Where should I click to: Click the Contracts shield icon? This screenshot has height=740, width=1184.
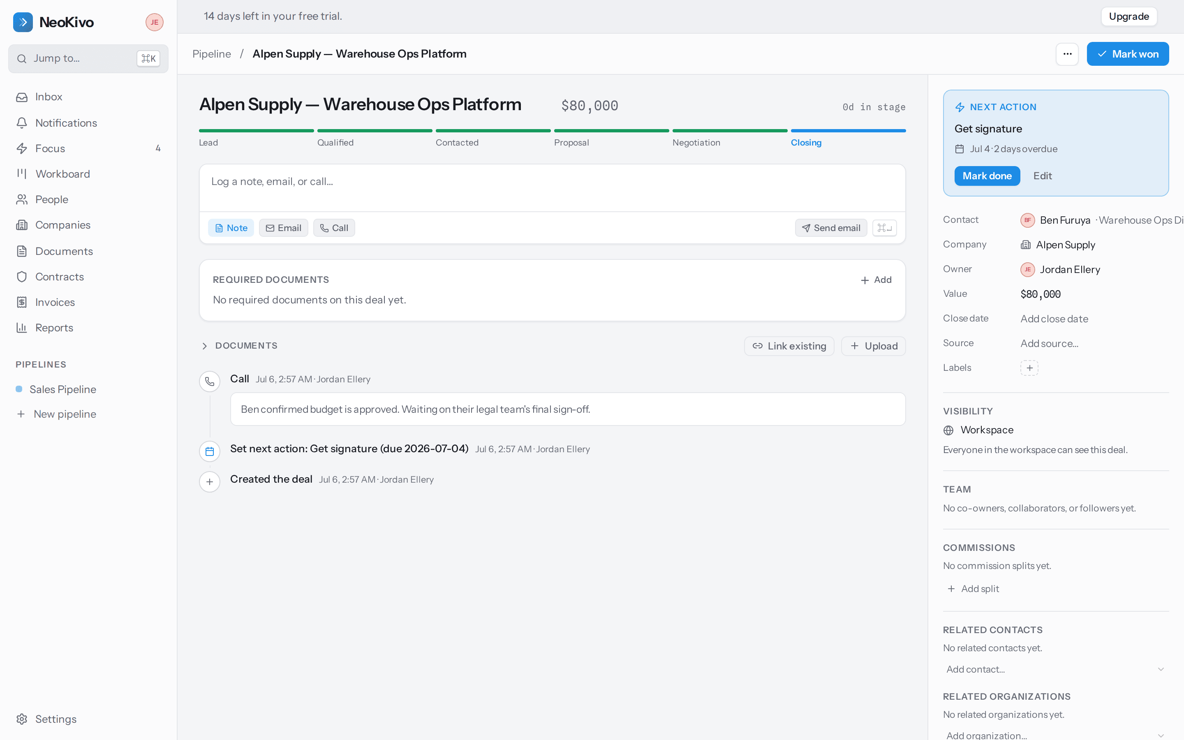tap(21, 277)
